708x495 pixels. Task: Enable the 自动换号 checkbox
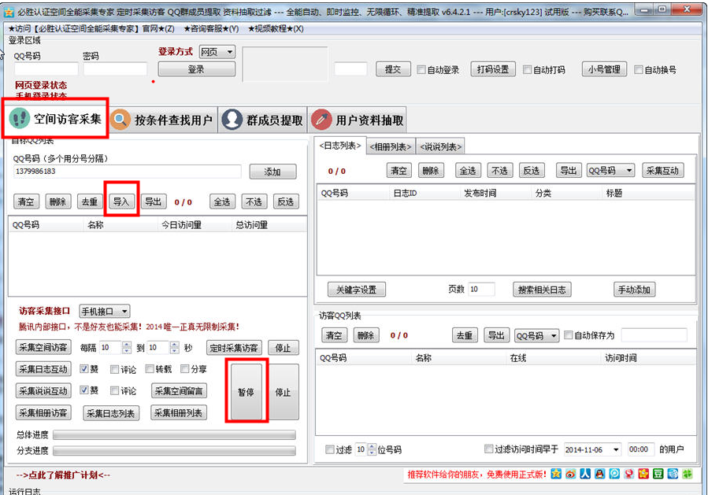pos(639,69)
